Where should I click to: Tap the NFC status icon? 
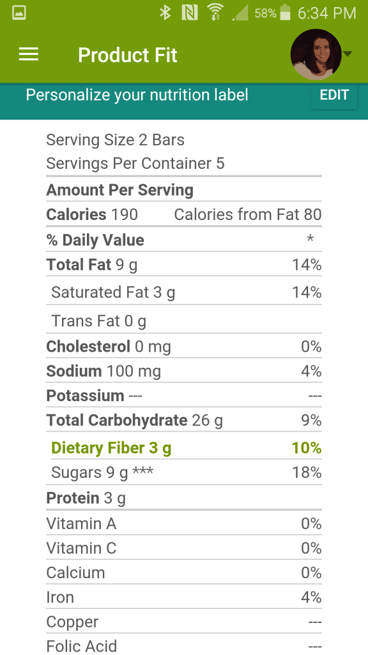pyautogui.click(x=190, y=13)
